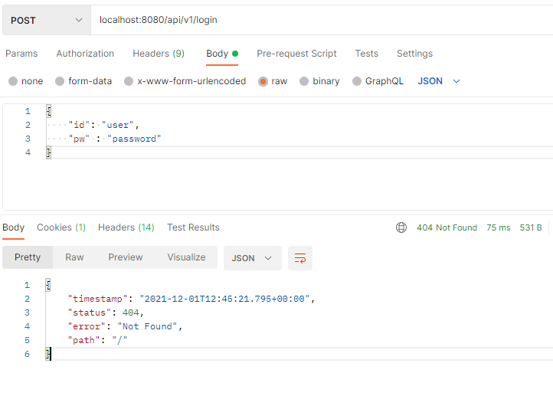Switch response view to Raw

74,257
